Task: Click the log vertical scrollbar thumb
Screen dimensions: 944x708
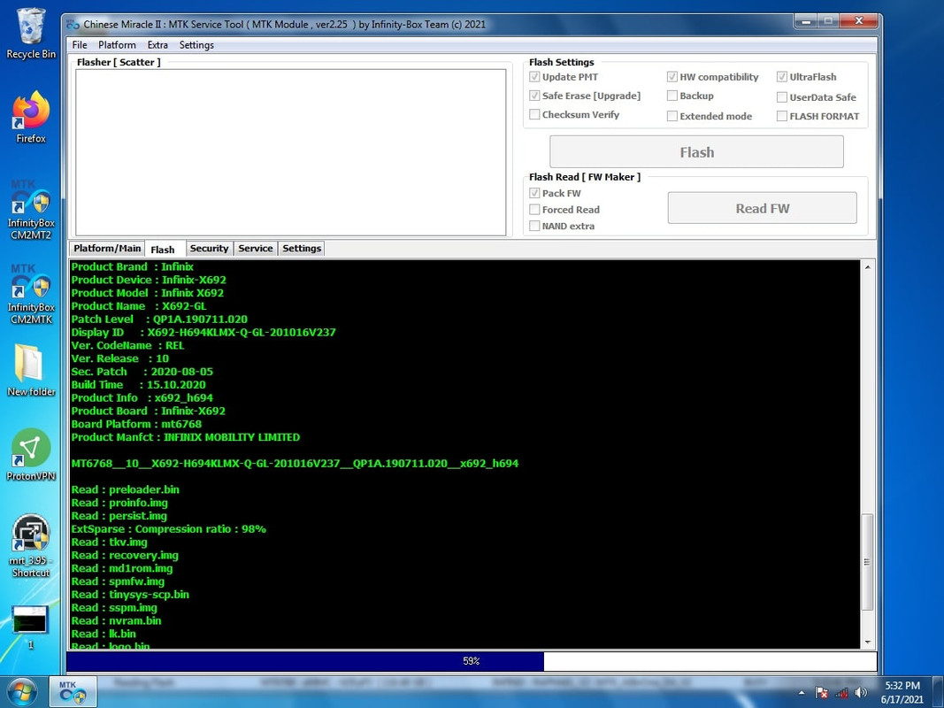Action: coord(868,562)
